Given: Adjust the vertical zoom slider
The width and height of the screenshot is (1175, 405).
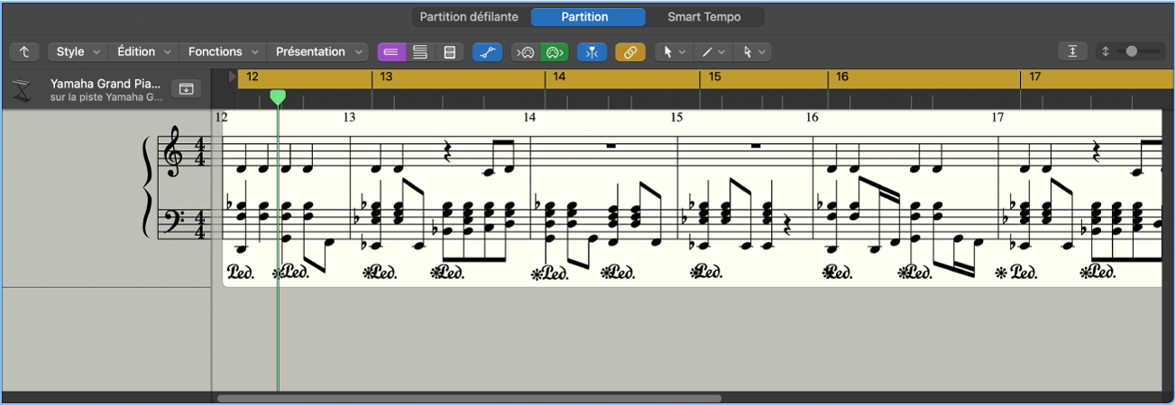Looking at the screenshot, I should tap(1139, 52).
